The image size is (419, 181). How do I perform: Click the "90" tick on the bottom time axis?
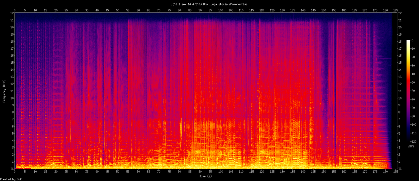pos(200,171)
